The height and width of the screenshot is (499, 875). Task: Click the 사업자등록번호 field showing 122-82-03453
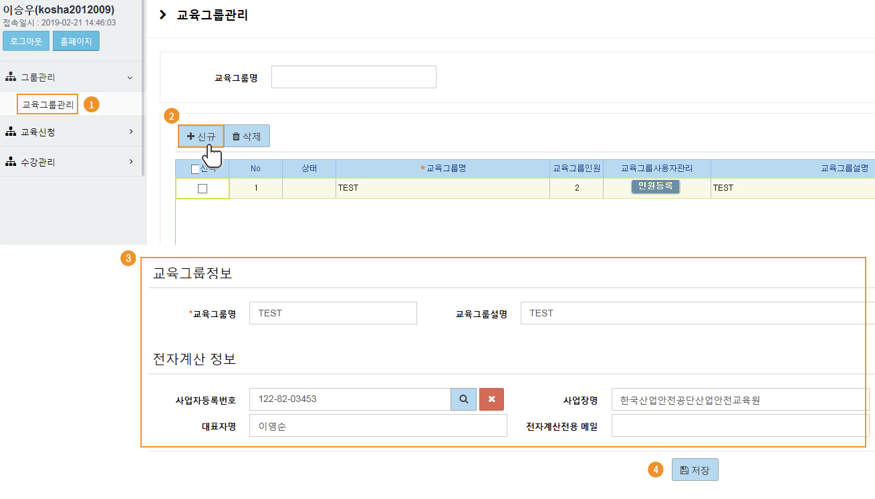[x=350, y=399]
